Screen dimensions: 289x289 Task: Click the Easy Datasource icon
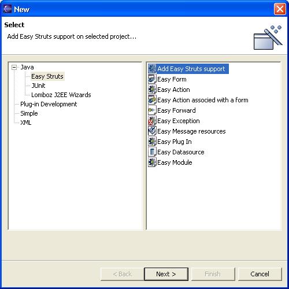(x=152, y=152)
